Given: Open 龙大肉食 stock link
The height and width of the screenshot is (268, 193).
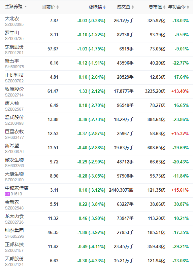Looking at the screenshot, I should tap(14, 216).
